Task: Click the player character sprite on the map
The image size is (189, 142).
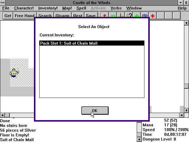Action: tap(14, 73)
